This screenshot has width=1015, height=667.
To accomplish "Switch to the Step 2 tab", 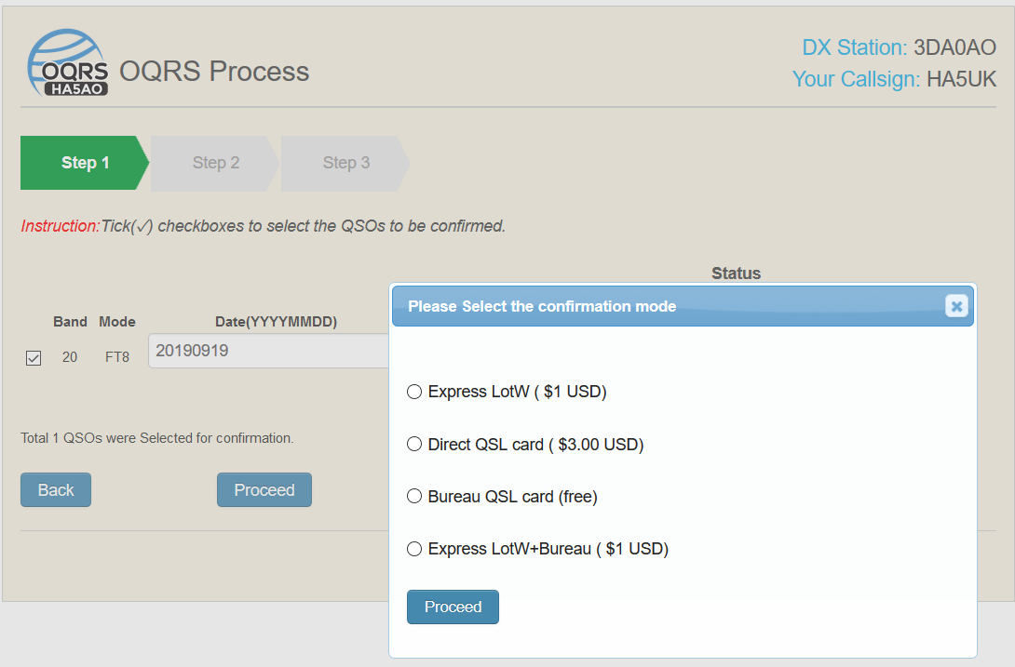I will (x=215, y=163).
